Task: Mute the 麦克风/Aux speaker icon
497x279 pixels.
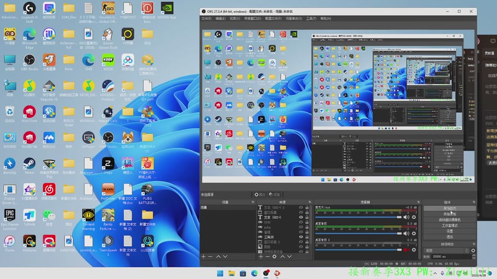Action: [x=407, y=217]
